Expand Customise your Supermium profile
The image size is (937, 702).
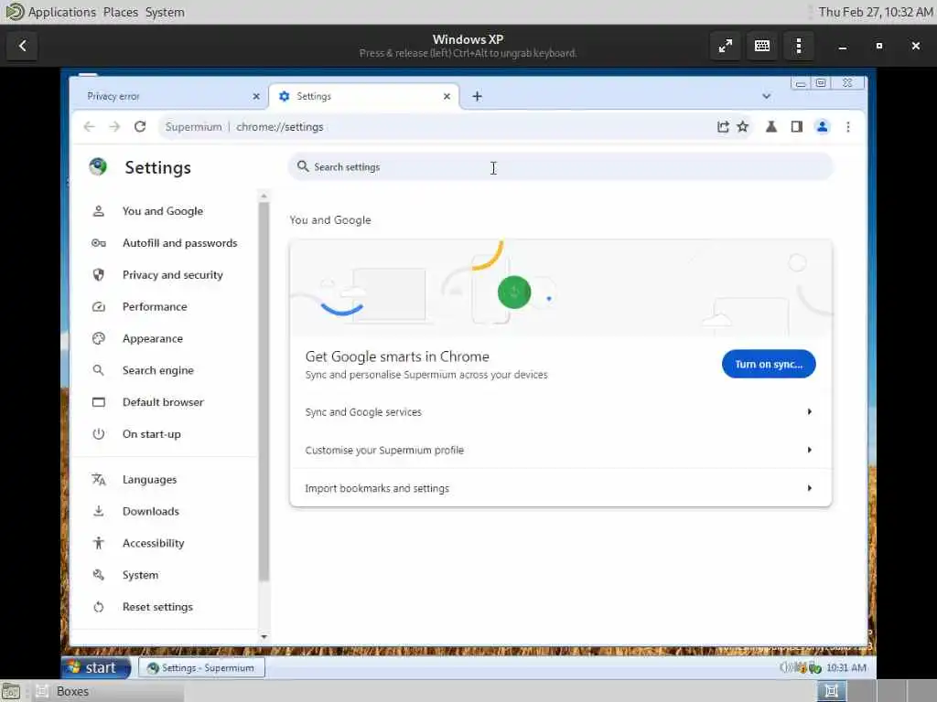point(561,450)
